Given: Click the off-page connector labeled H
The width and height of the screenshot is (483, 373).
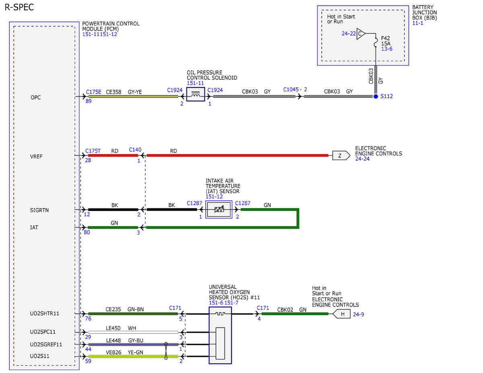Looking at the screenshot, I should (x=342, y=314).
